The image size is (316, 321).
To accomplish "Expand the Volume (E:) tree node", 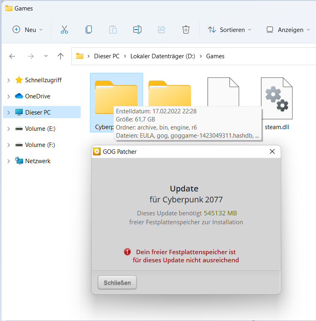I will tap(9, 129).
